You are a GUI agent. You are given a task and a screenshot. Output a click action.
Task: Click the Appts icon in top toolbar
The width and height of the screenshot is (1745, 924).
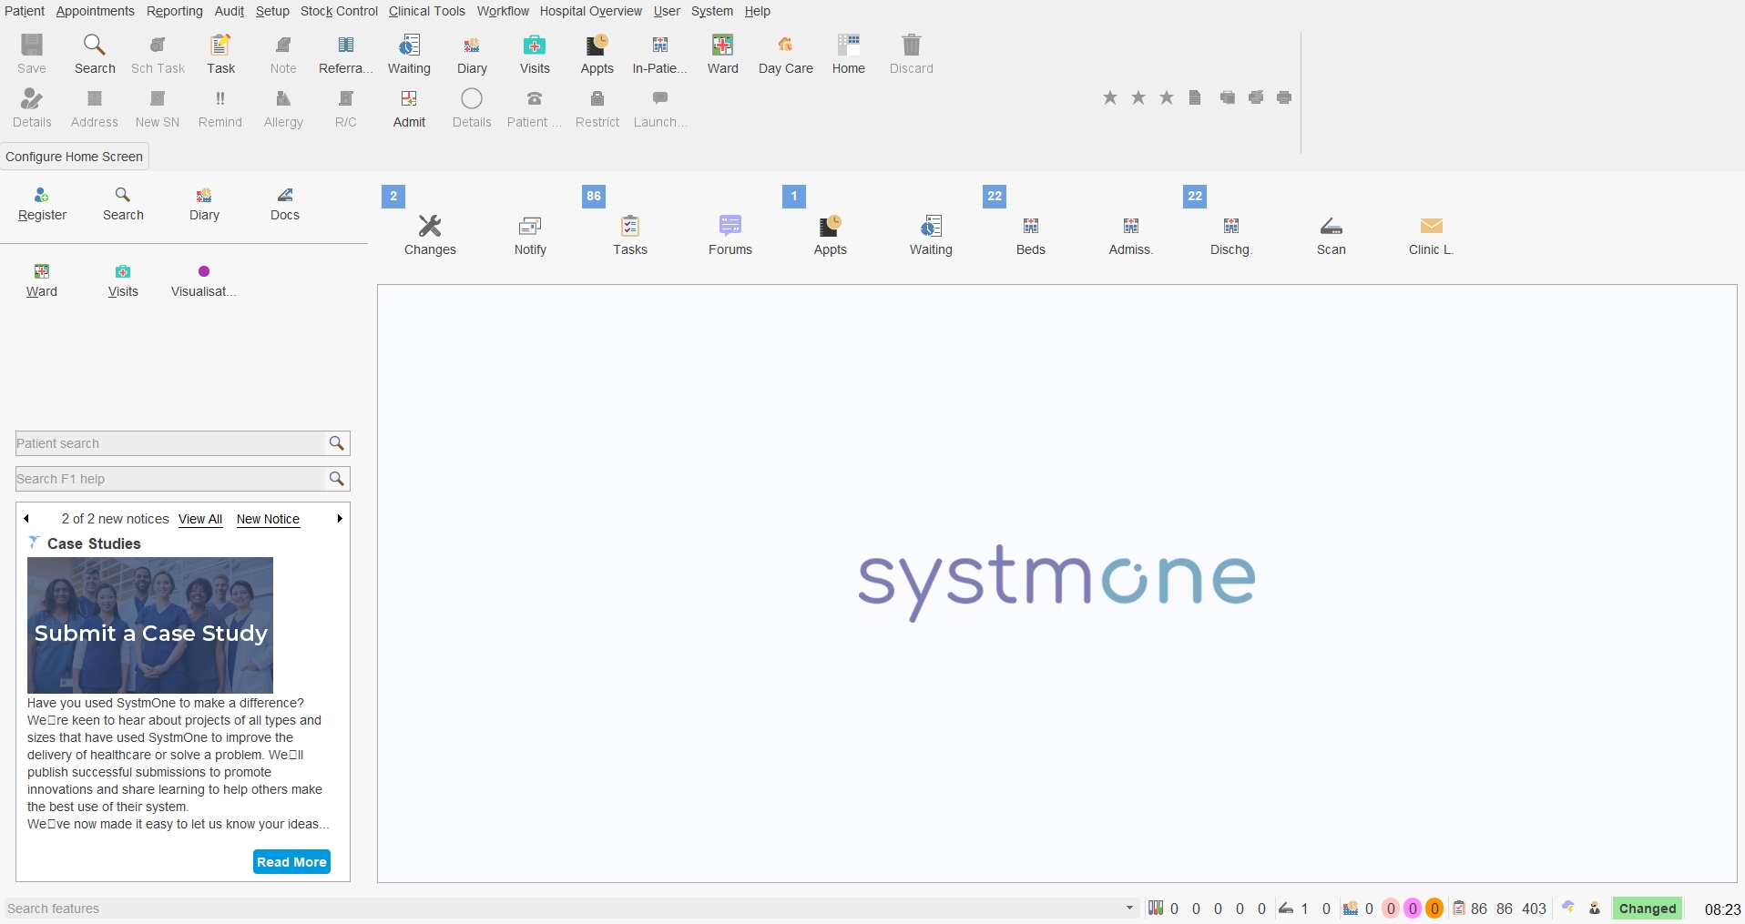597,54
